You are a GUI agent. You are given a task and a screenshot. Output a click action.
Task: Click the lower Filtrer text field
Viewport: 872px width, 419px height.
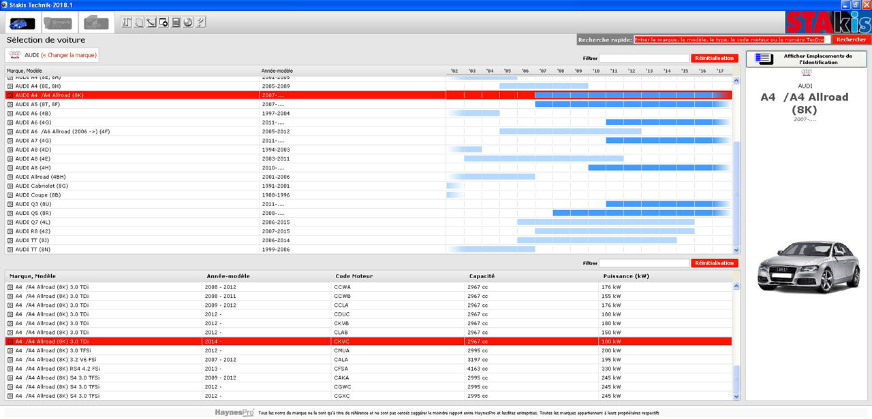pyautogui.click(x=644, y=263)
